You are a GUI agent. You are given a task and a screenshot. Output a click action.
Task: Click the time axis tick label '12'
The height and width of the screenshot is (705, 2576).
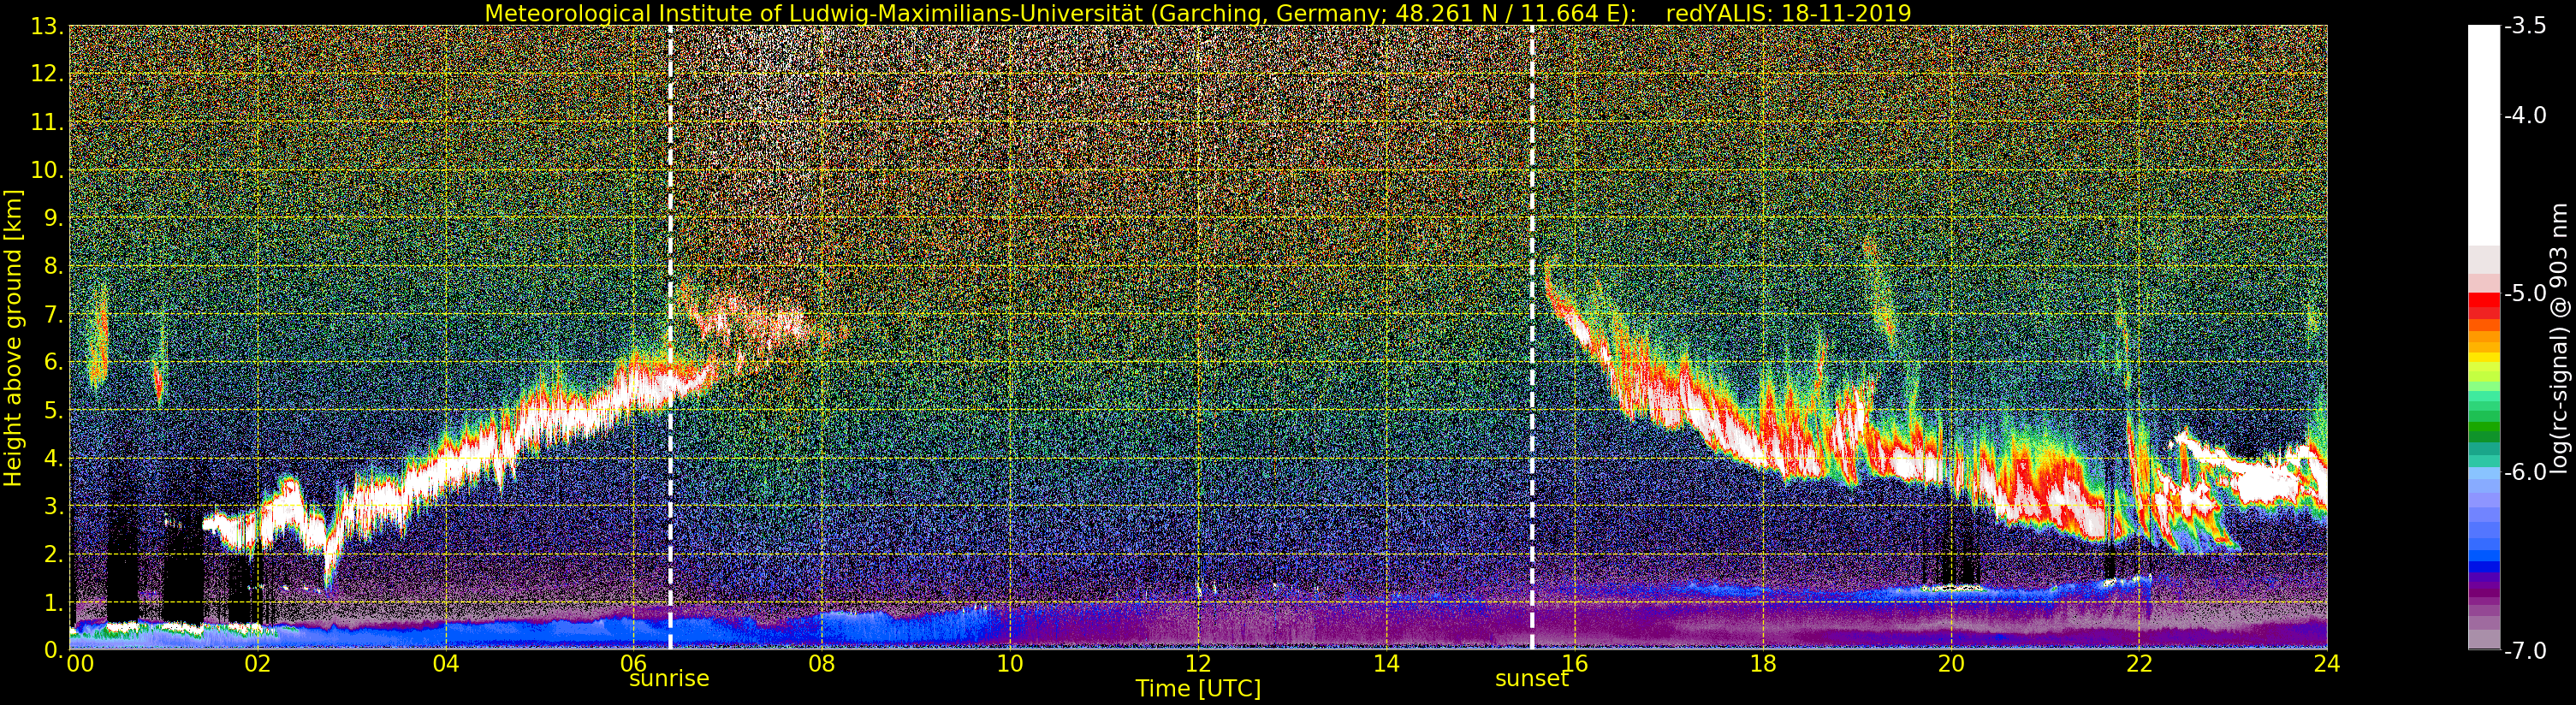pyautogui.click(x=1198, y=664)
